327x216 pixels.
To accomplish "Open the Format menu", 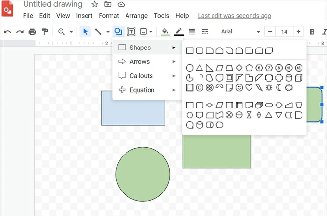I will coord(109,16).
